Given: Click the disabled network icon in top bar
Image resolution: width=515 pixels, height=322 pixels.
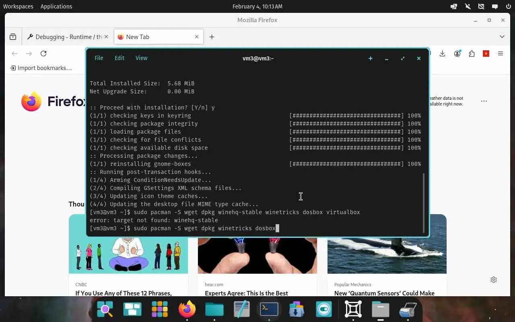Looking at the screenshot, I should tap(481, 6).
